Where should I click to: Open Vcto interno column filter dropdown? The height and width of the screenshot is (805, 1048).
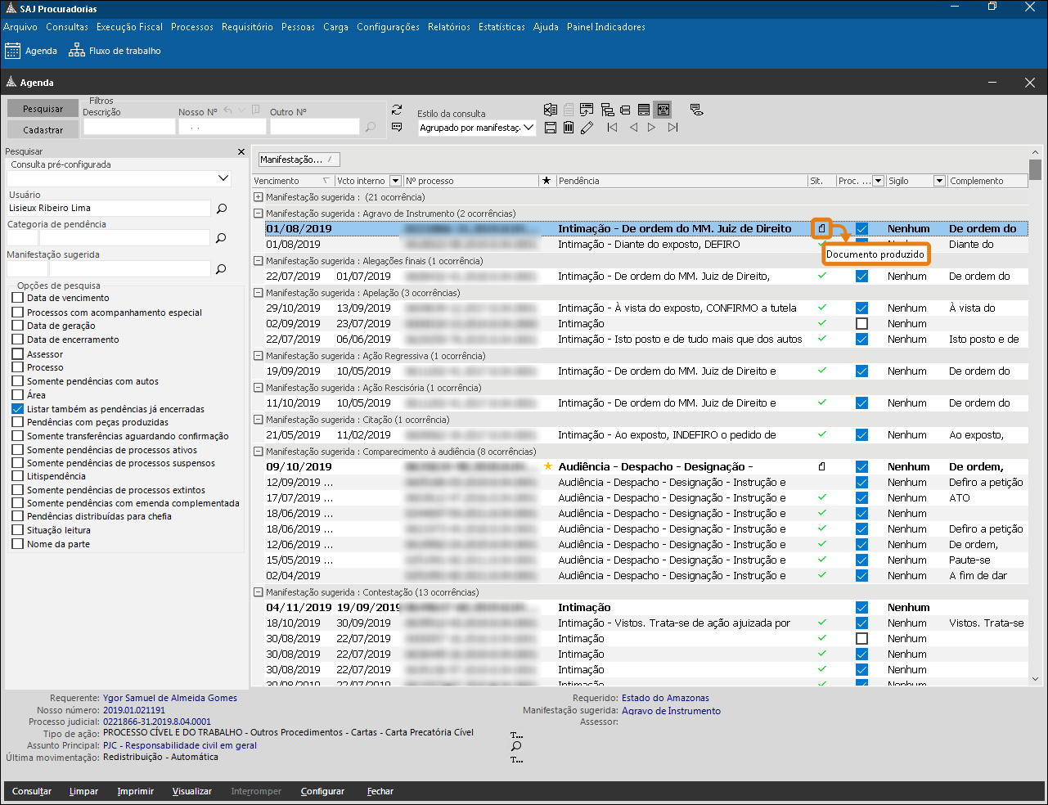(396, 181)
